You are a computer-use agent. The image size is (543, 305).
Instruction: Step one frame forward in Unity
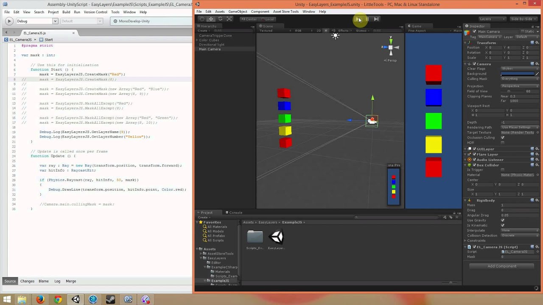376,19
